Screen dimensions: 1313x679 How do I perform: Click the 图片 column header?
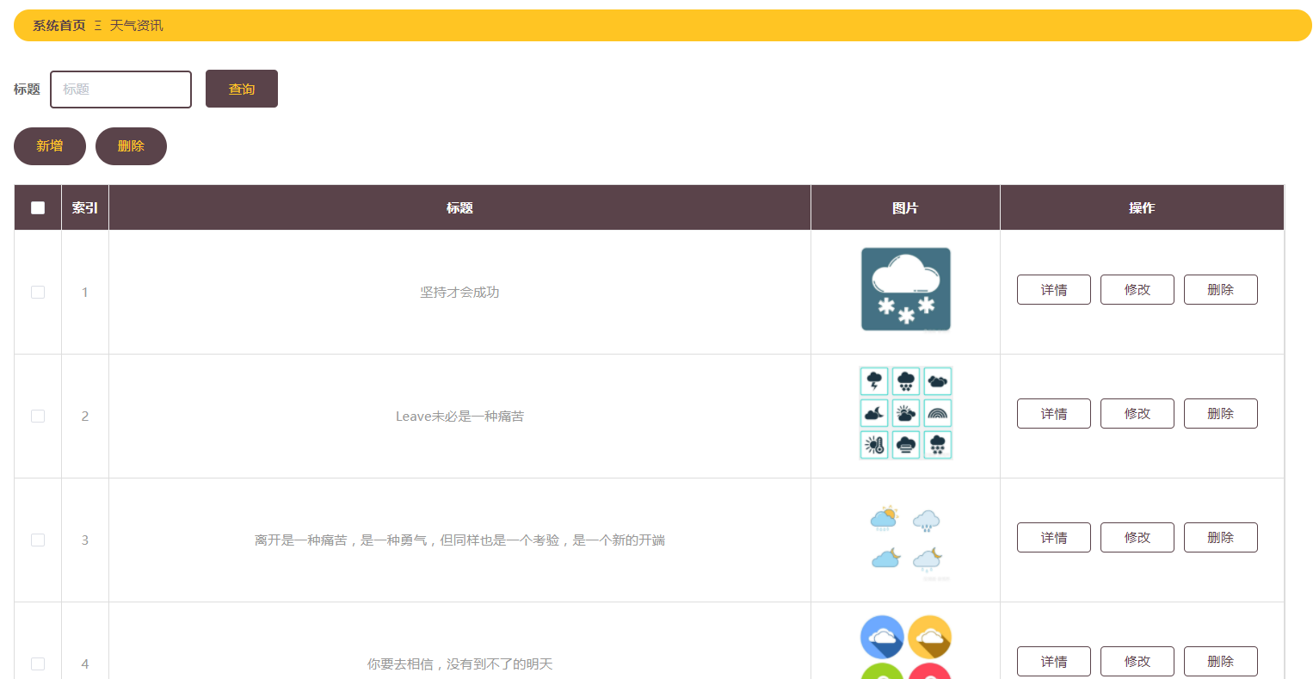(x=905, y=207)
